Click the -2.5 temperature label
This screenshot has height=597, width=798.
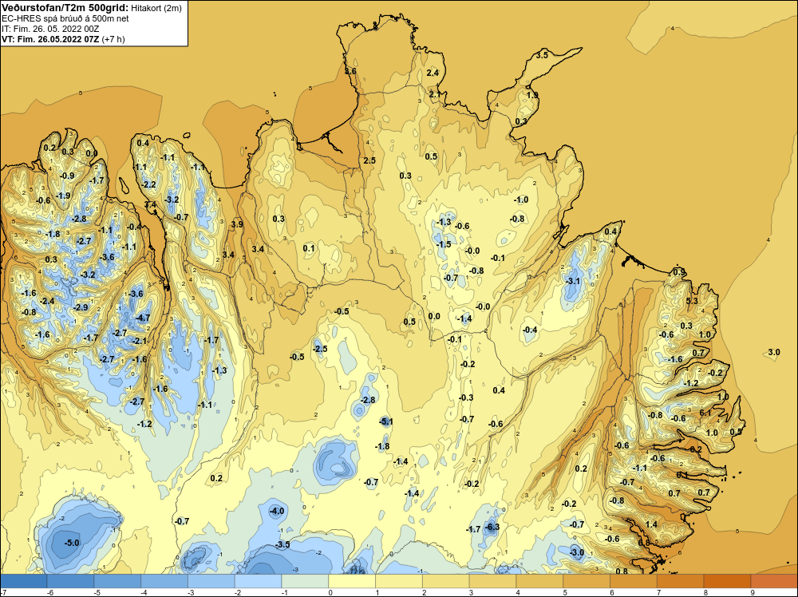pos(320,349)
